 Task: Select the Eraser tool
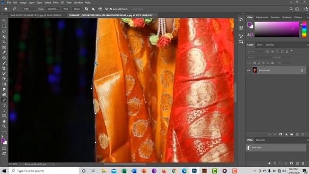point(4,79)
